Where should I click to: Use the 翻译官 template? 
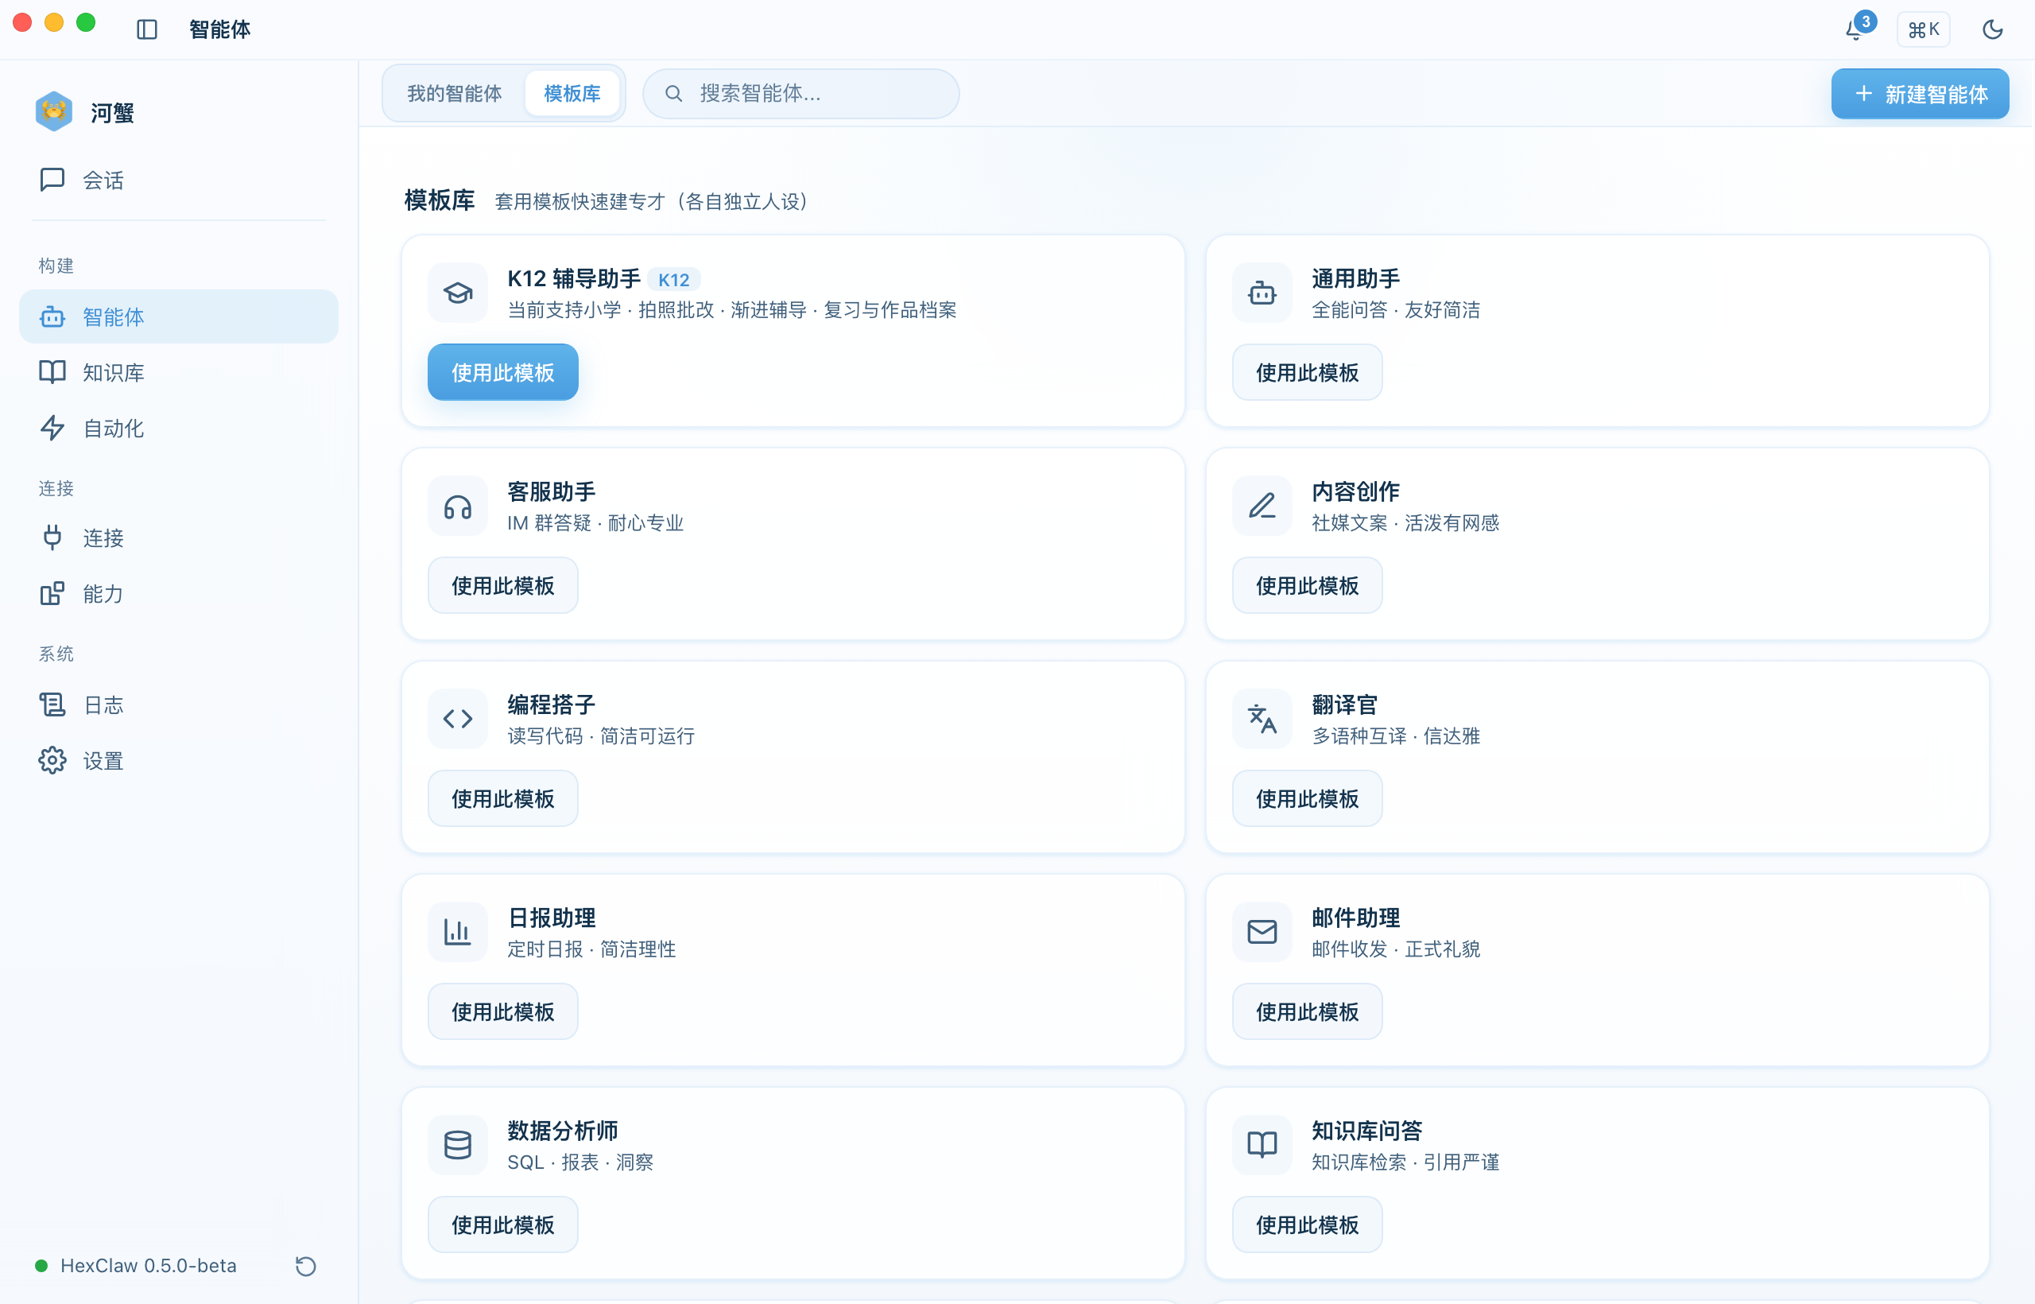[x=1307, y=798]
